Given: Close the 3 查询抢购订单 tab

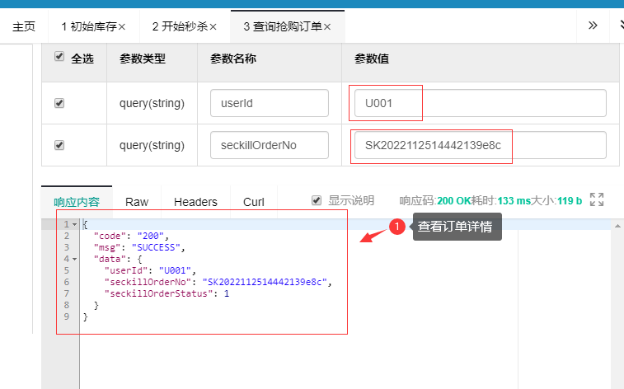Looking at the screenshot, I should 327,27.
